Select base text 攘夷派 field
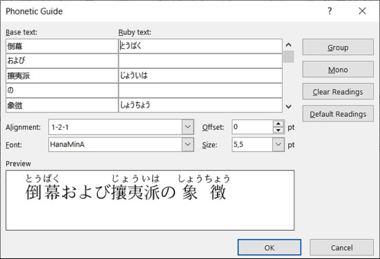Viewport: 380px width, 259px height. [x=62, y=75]
